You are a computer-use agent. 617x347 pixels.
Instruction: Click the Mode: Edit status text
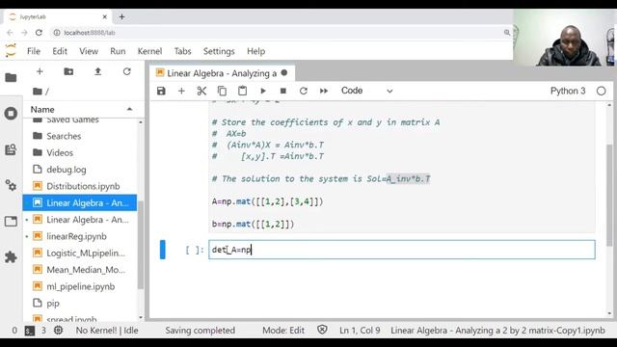[283, 331]
